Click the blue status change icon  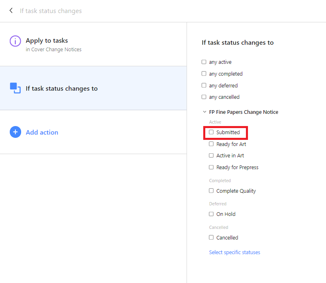(15, 88)
